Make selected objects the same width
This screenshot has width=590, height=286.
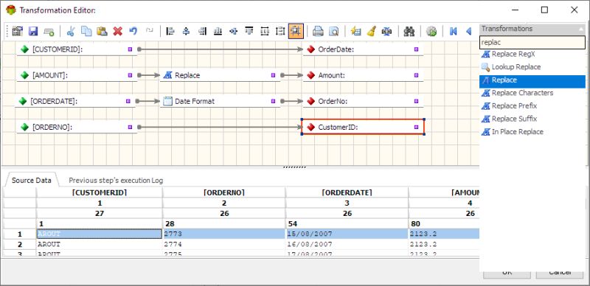pyautogui.click(x=265, y=31)
